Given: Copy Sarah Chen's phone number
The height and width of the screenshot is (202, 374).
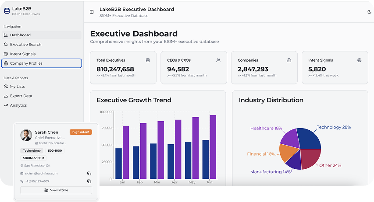Looking at the screenshot, I should click(x=89, y=181).
